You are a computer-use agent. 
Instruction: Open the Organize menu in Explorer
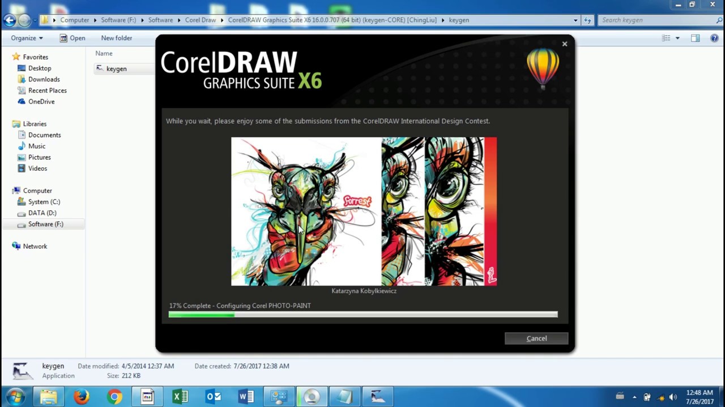(x=27, y=38)
